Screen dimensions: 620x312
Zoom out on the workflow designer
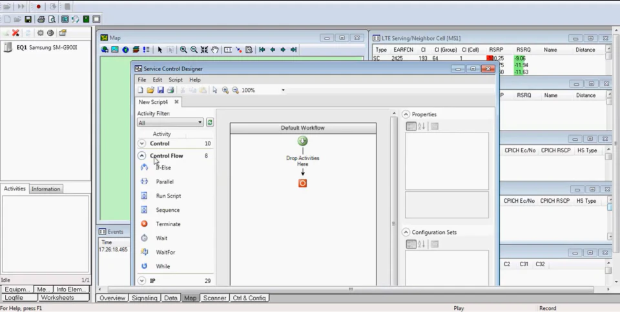tap(235, 90)
